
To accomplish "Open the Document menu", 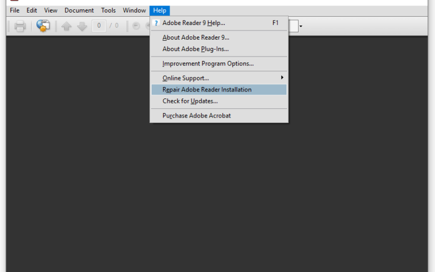I will point(79,10).
